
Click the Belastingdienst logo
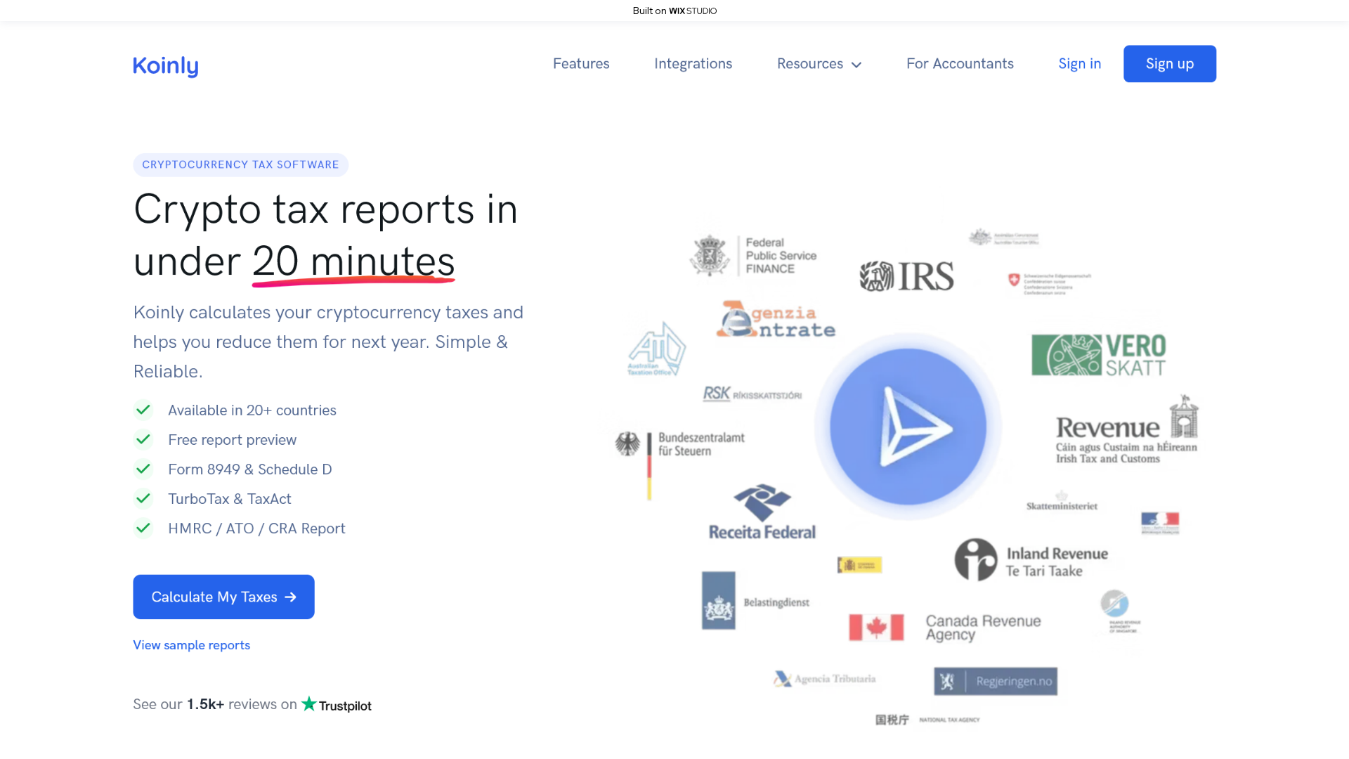[x=755, y=600]
